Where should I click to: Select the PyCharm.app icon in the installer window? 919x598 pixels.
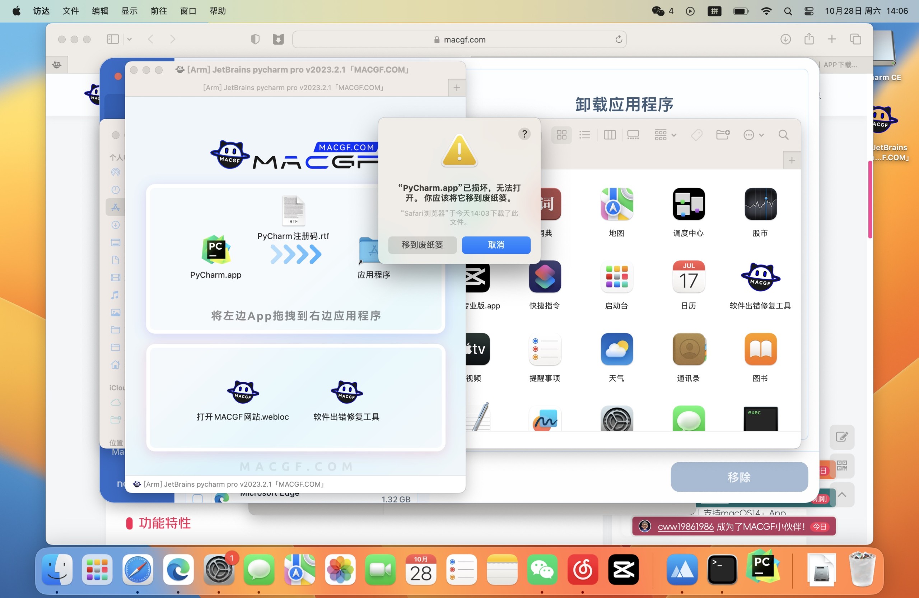(x=215, y=250)
